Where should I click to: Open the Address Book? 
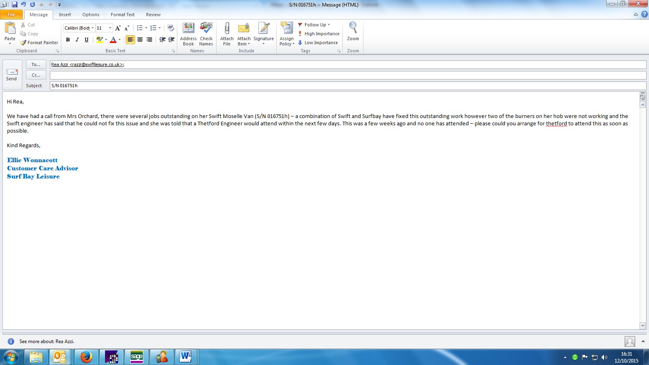click(x=188, y=34)
